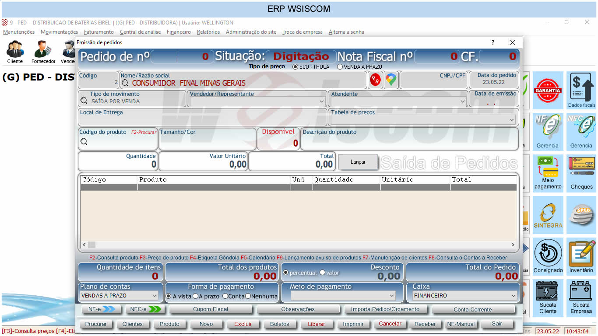Open the Garantia badge icon
Image resolution: width=598 pixels, height=336 pixels.
click(x=548, y=90)
